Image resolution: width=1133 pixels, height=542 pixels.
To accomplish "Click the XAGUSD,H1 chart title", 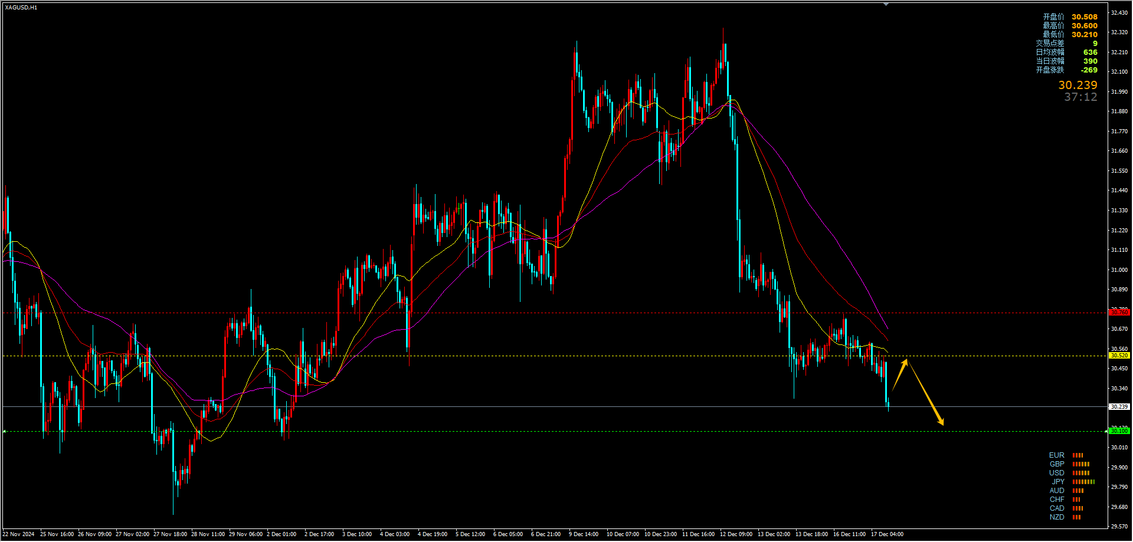I will point(21,8).
